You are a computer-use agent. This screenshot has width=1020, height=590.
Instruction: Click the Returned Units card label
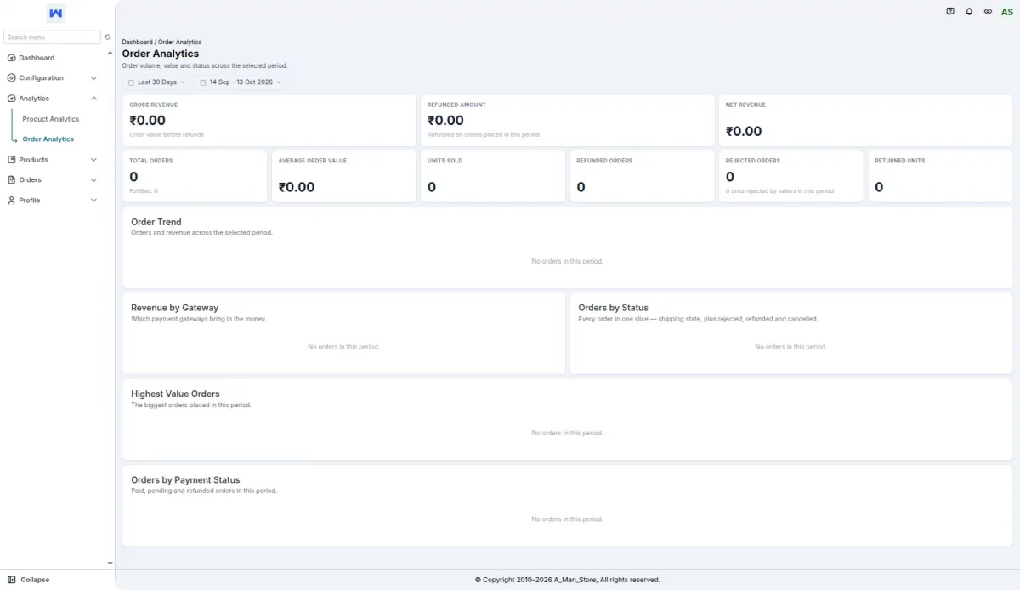tap(900, 161)
